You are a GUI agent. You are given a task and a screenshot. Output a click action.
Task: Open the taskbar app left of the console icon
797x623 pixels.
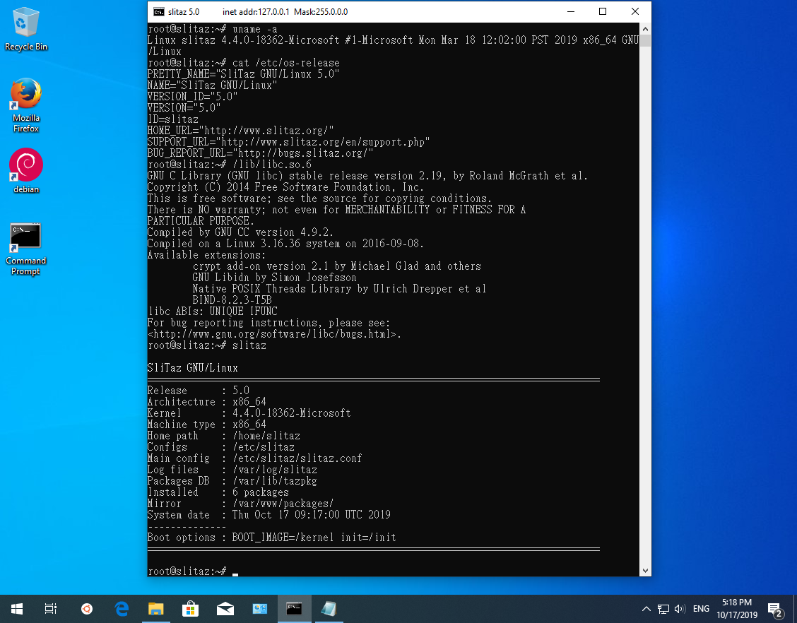[x=260, y=609]
